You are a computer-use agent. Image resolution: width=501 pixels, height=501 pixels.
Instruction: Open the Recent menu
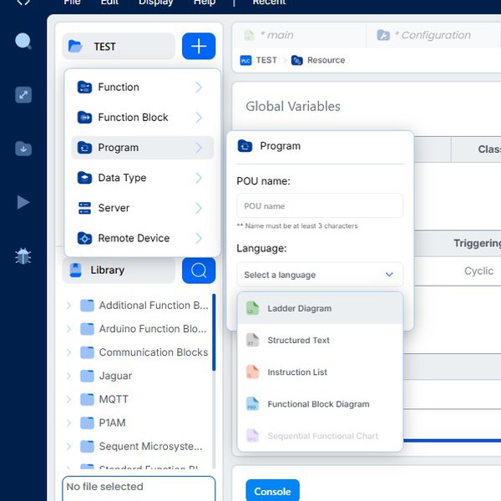pos(269,3)
